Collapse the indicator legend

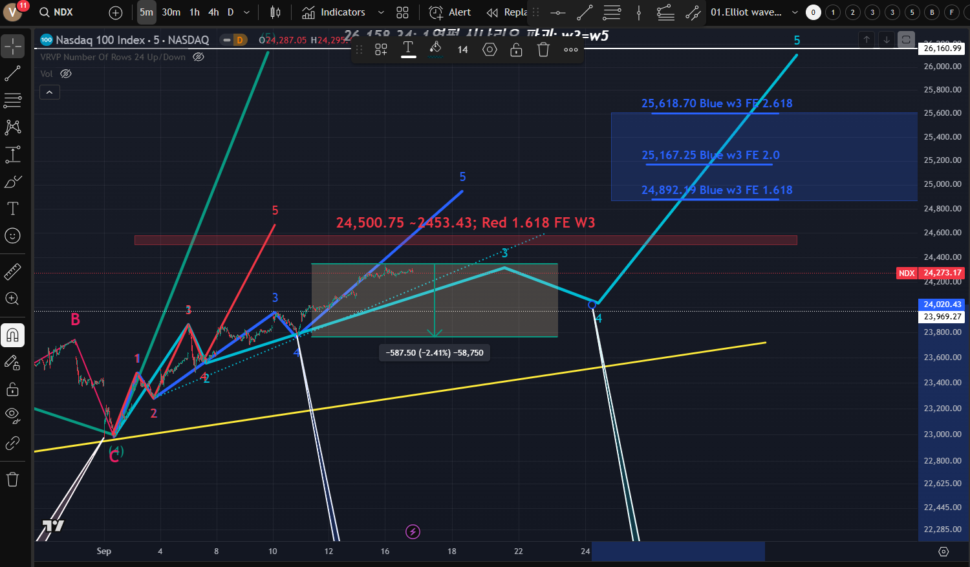click(x=49, y=92)
